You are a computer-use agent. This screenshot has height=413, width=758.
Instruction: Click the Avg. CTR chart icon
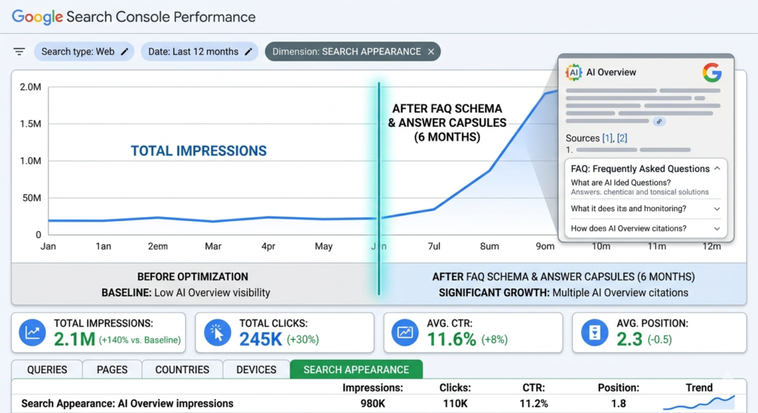tap(405, 332)
